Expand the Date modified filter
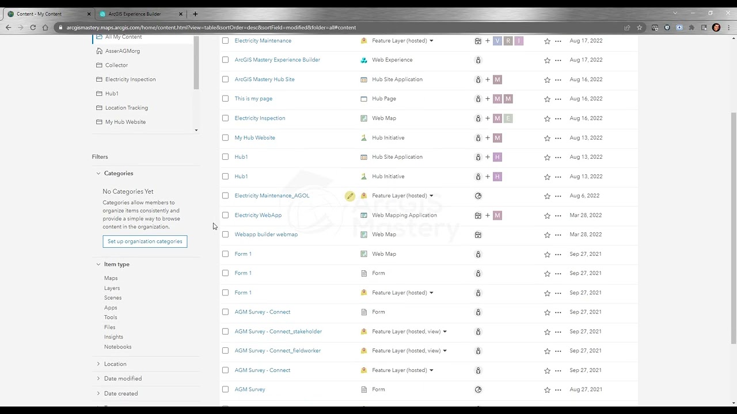Screen dimensions: 737x414 point(98,378)
